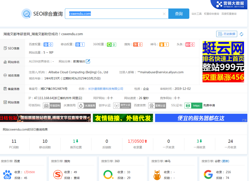Click the 查询 search button
The height and width of the screenshot is (181, 249).
(179, 14)
